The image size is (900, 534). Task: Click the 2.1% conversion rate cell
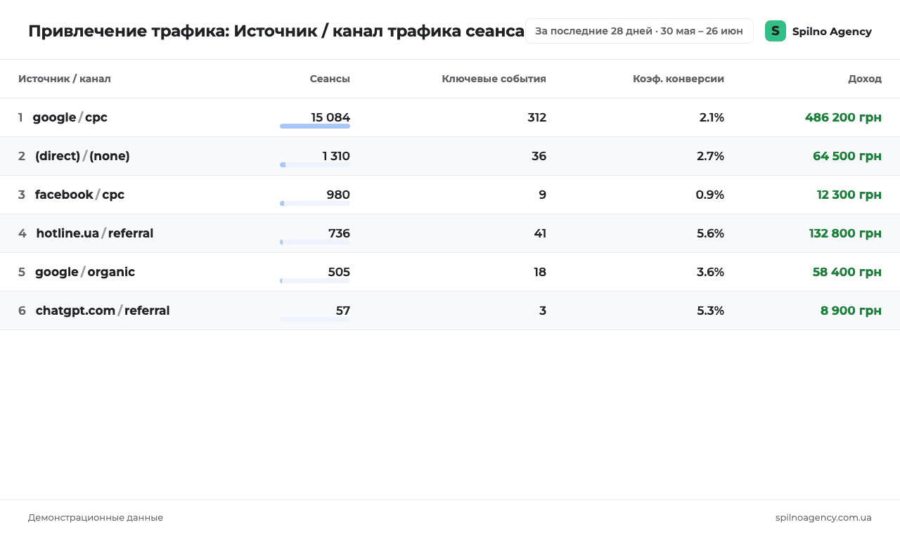pos(712,117)
